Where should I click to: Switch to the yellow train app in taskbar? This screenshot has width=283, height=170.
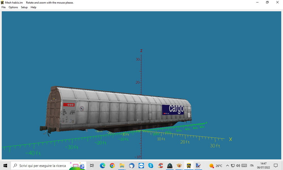[x=189, y=165]
